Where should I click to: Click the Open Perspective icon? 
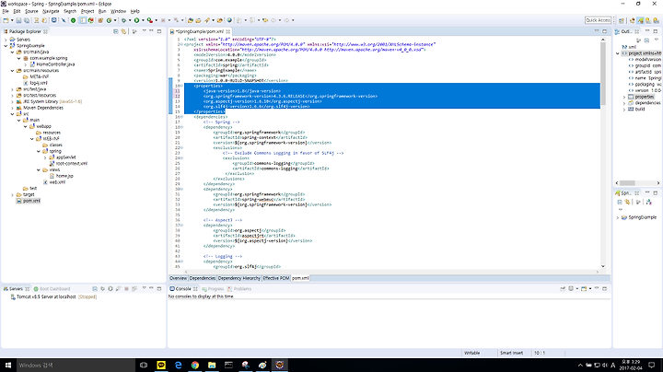[x=622, y=20]
